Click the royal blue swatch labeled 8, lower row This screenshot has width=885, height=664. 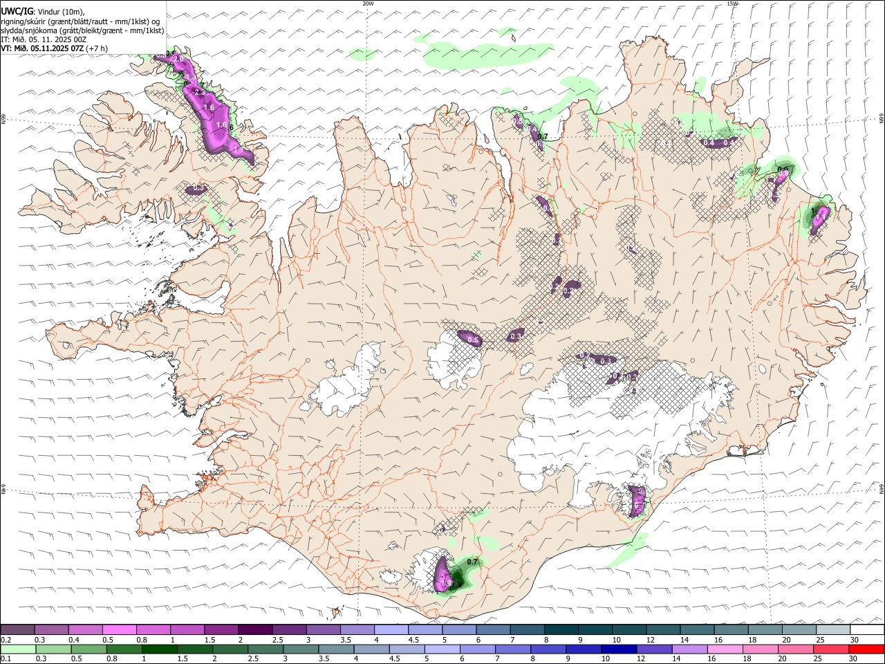coord(548,649)
